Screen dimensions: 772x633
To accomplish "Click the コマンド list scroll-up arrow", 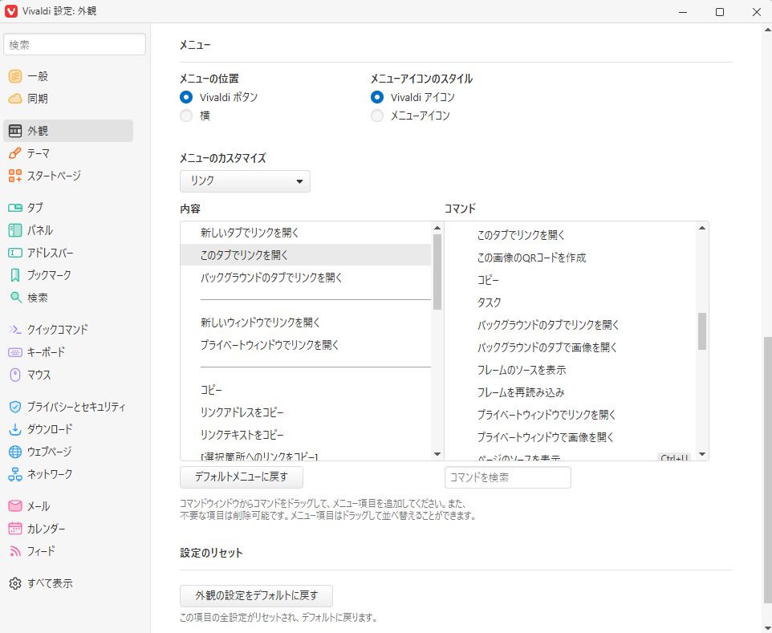I will click(702, 228).
